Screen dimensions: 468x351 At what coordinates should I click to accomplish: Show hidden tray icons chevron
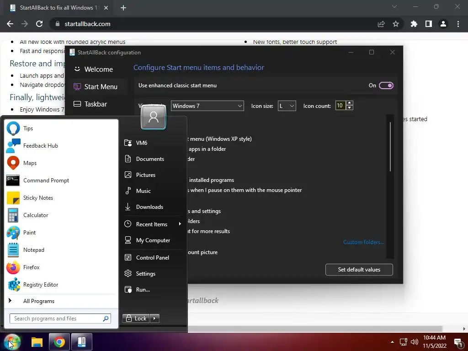click(x=392, y=342)
